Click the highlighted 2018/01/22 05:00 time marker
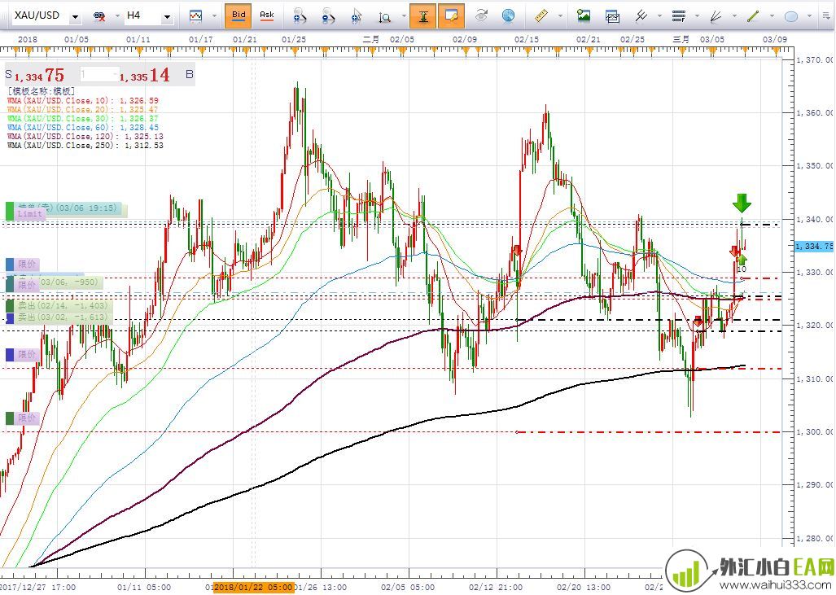The width and height of the screenshot is (836, 595). pyautogui.click(x=253, y=587)
